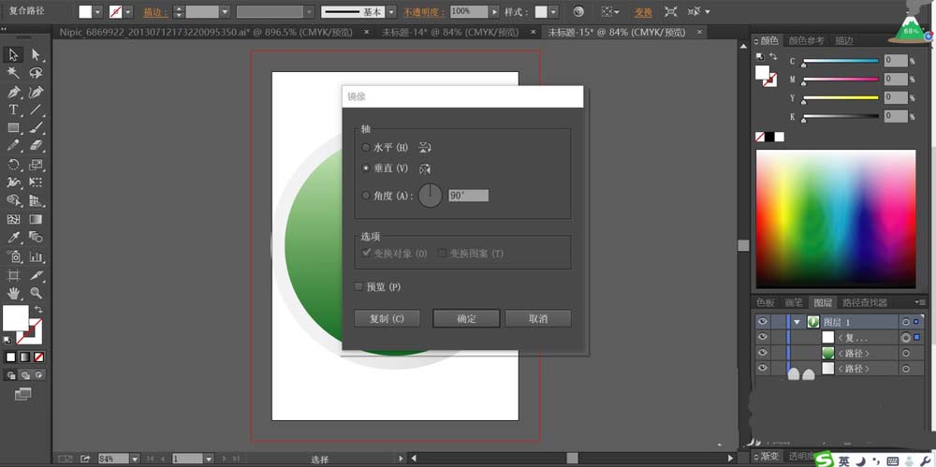Select the Scale tool

click(36, 164)
